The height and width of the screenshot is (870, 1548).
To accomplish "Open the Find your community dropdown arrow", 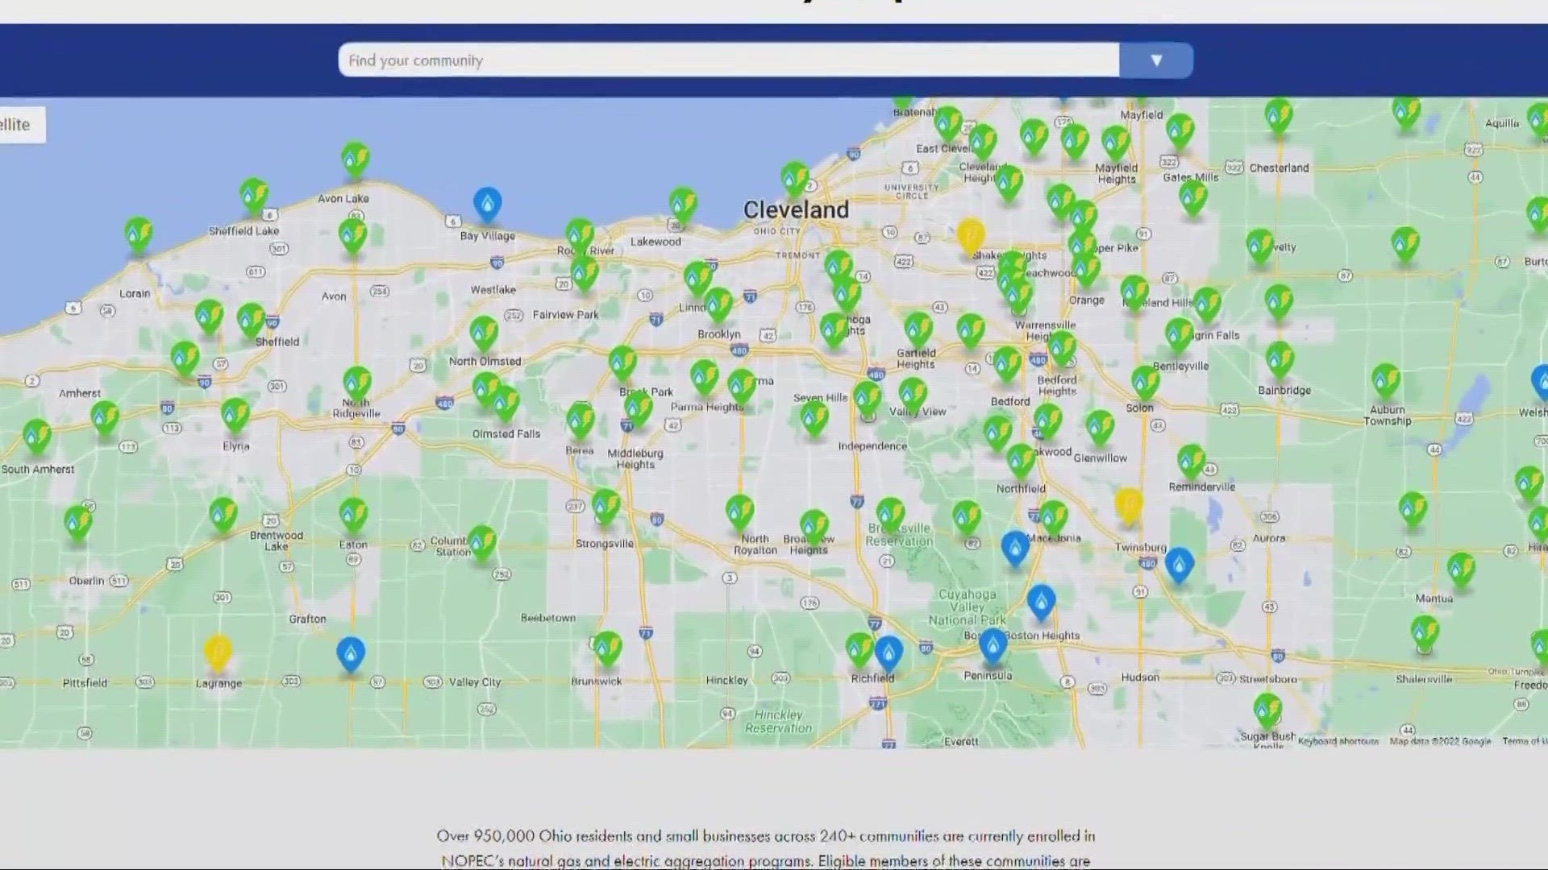I will pos(1156,60).
